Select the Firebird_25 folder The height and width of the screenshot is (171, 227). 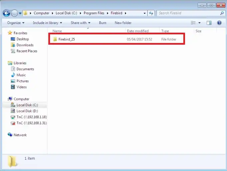[x=67, y=39]
